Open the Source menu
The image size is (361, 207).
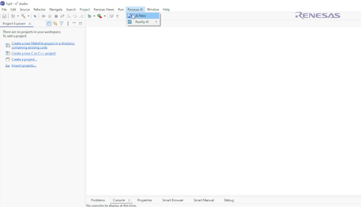point(25,9)
